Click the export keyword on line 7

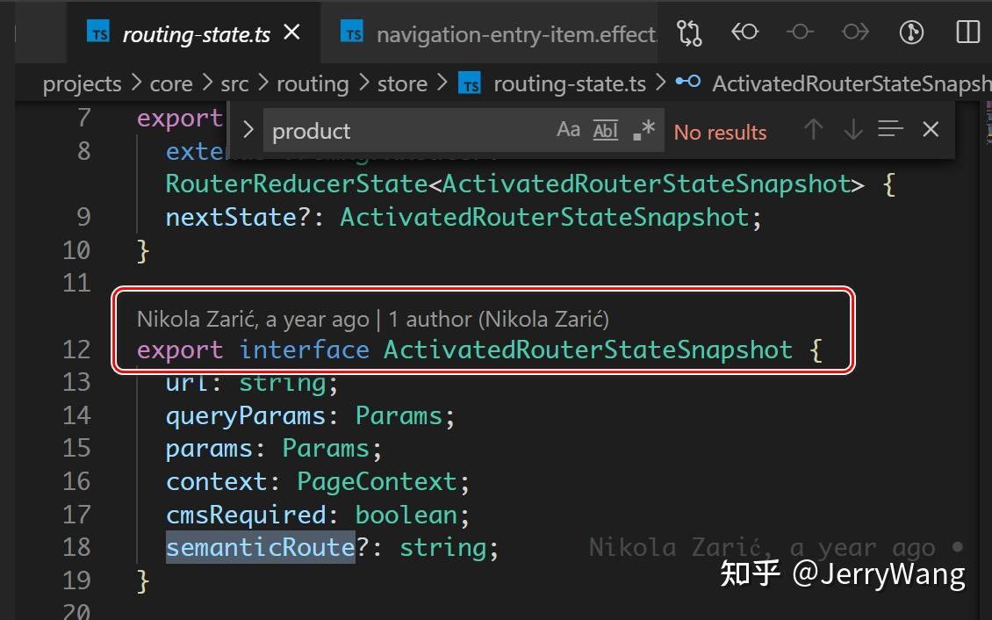coord(180,119)
